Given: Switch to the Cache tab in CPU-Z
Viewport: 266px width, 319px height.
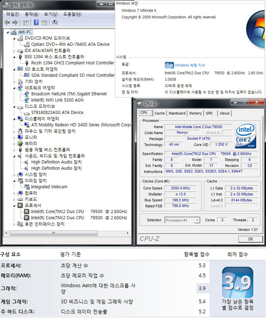Looking at the screenshot, I should (160, 113).
